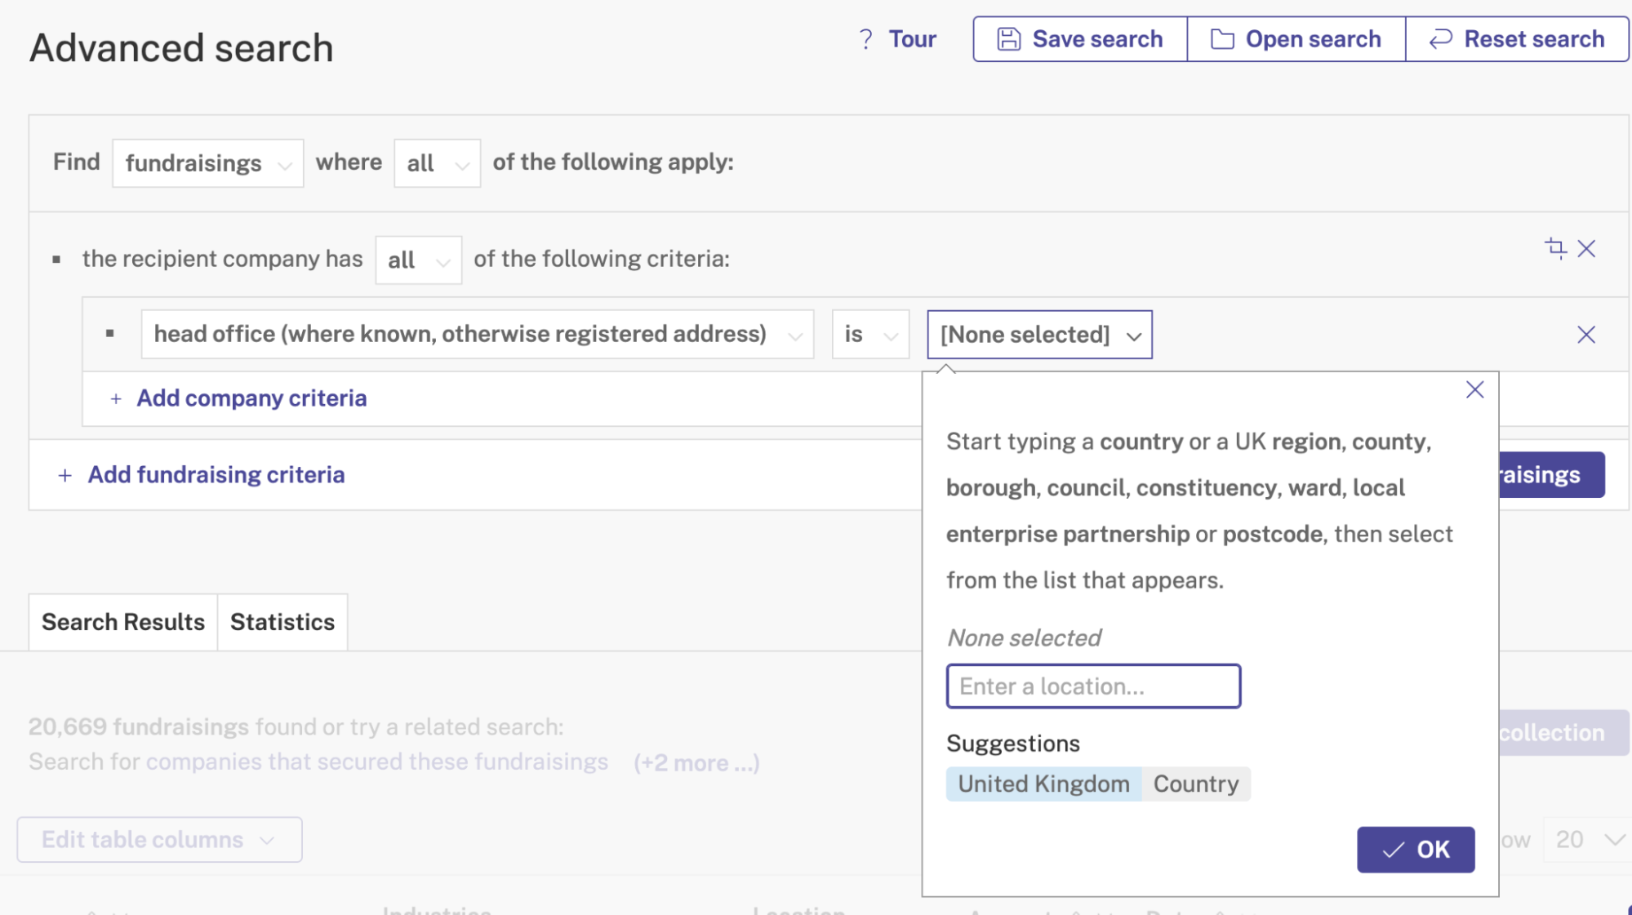This screenshot has height=915, width=1632.
Task: Choose United Kingdom suggestion
Action: [x=1043, y=784]
